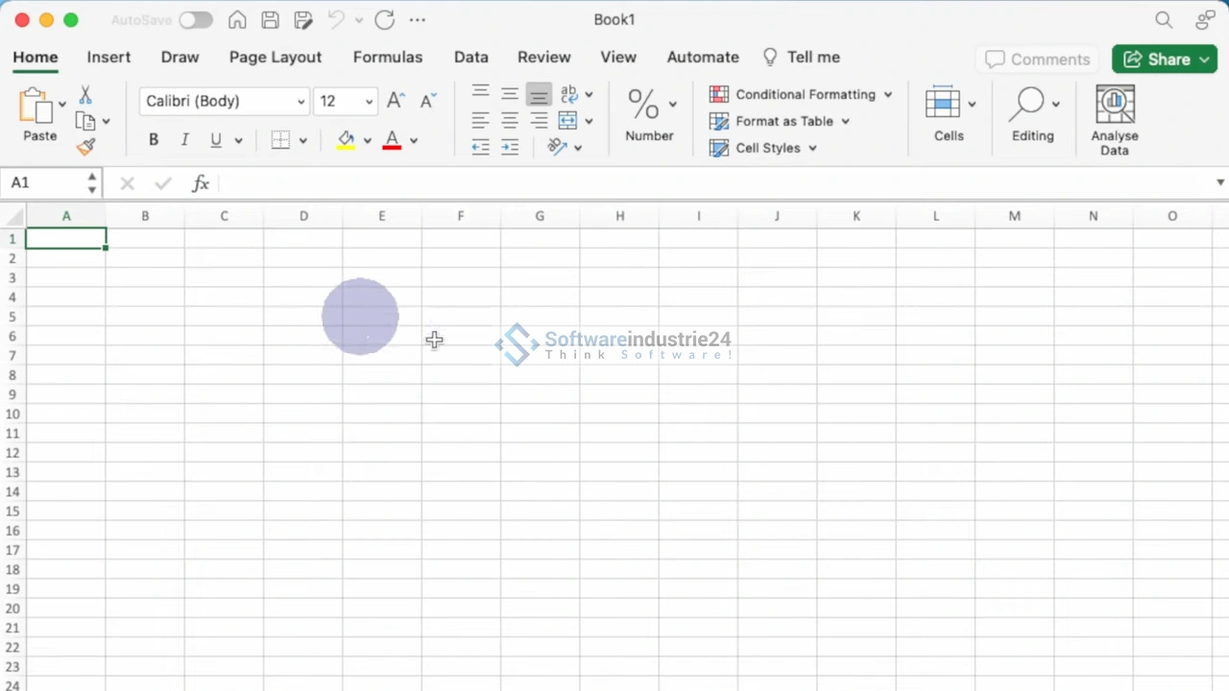Click the Increase Indent icon

coord(510,147)
